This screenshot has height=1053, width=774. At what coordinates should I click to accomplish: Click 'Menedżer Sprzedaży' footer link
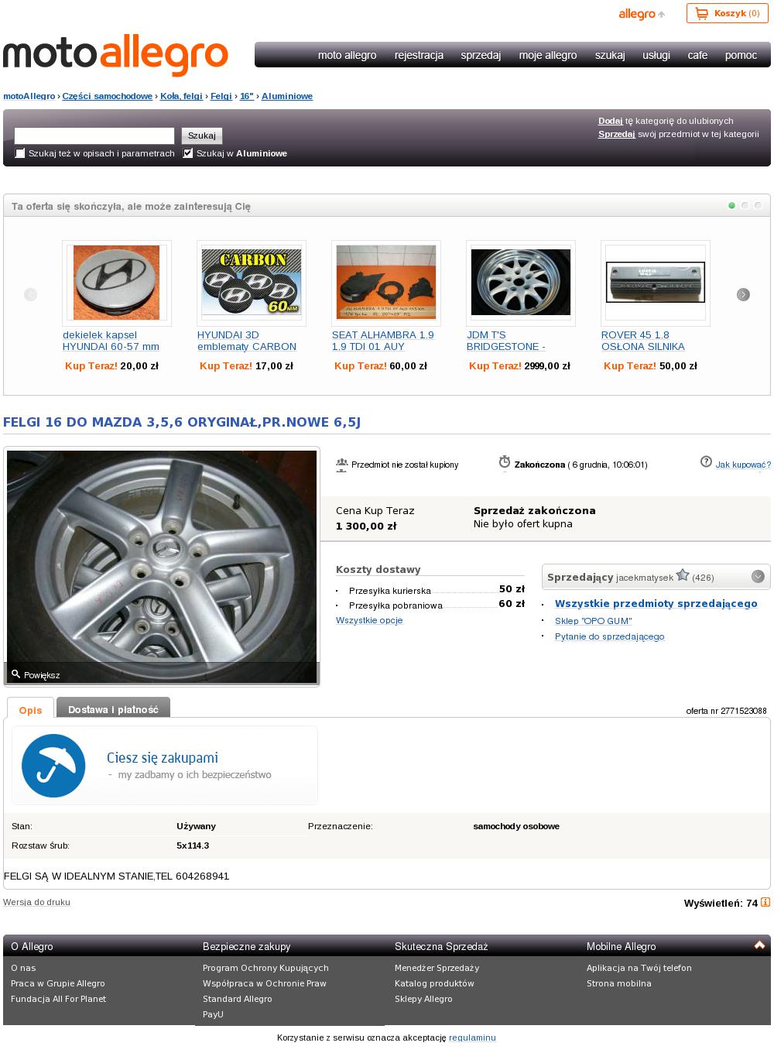coord(437,968)
